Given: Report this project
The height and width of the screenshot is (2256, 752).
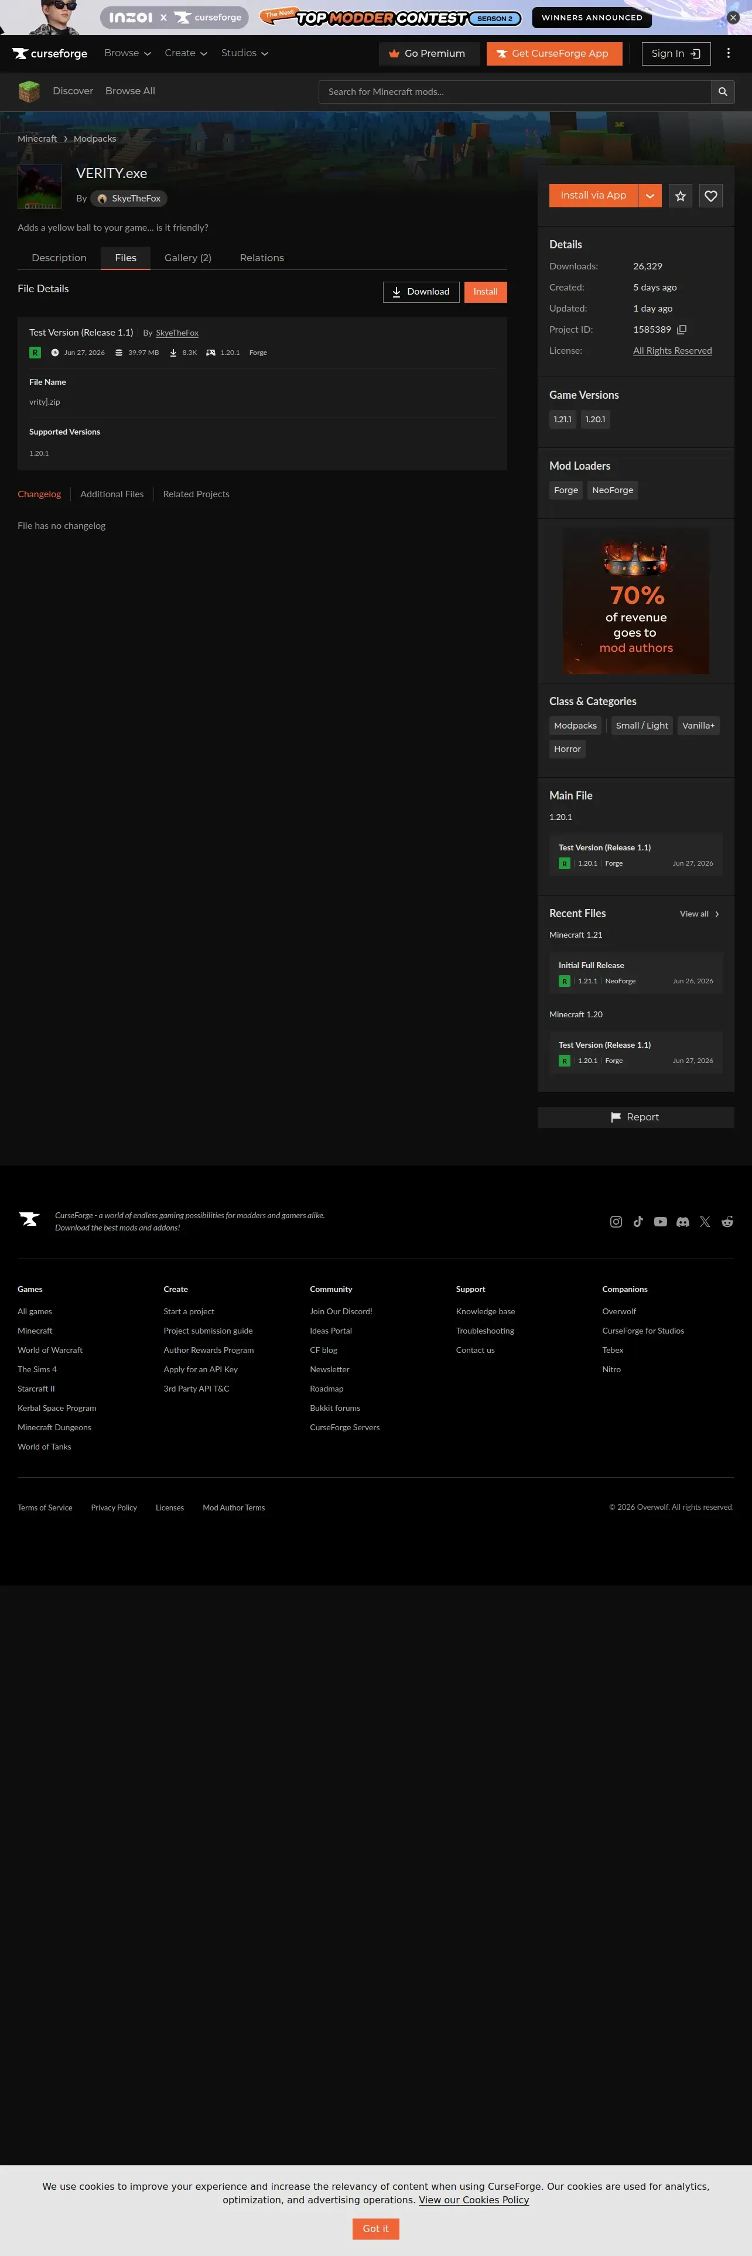Looking at the screenshot, I should click(x=635, y=1117).
